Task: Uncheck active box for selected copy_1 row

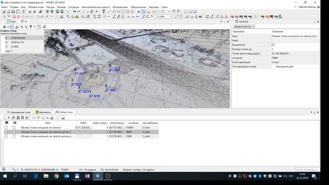Action: (6, 132)
